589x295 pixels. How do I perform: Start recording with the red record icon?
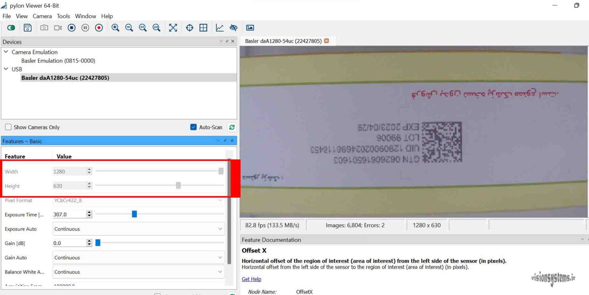pos(99,28)
